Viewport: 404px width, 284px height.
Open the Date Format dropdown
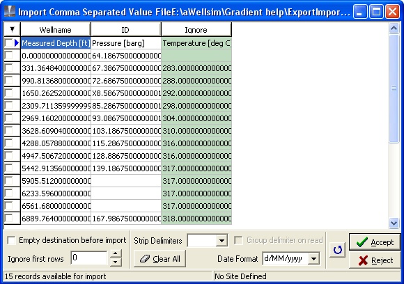[313, 258]
